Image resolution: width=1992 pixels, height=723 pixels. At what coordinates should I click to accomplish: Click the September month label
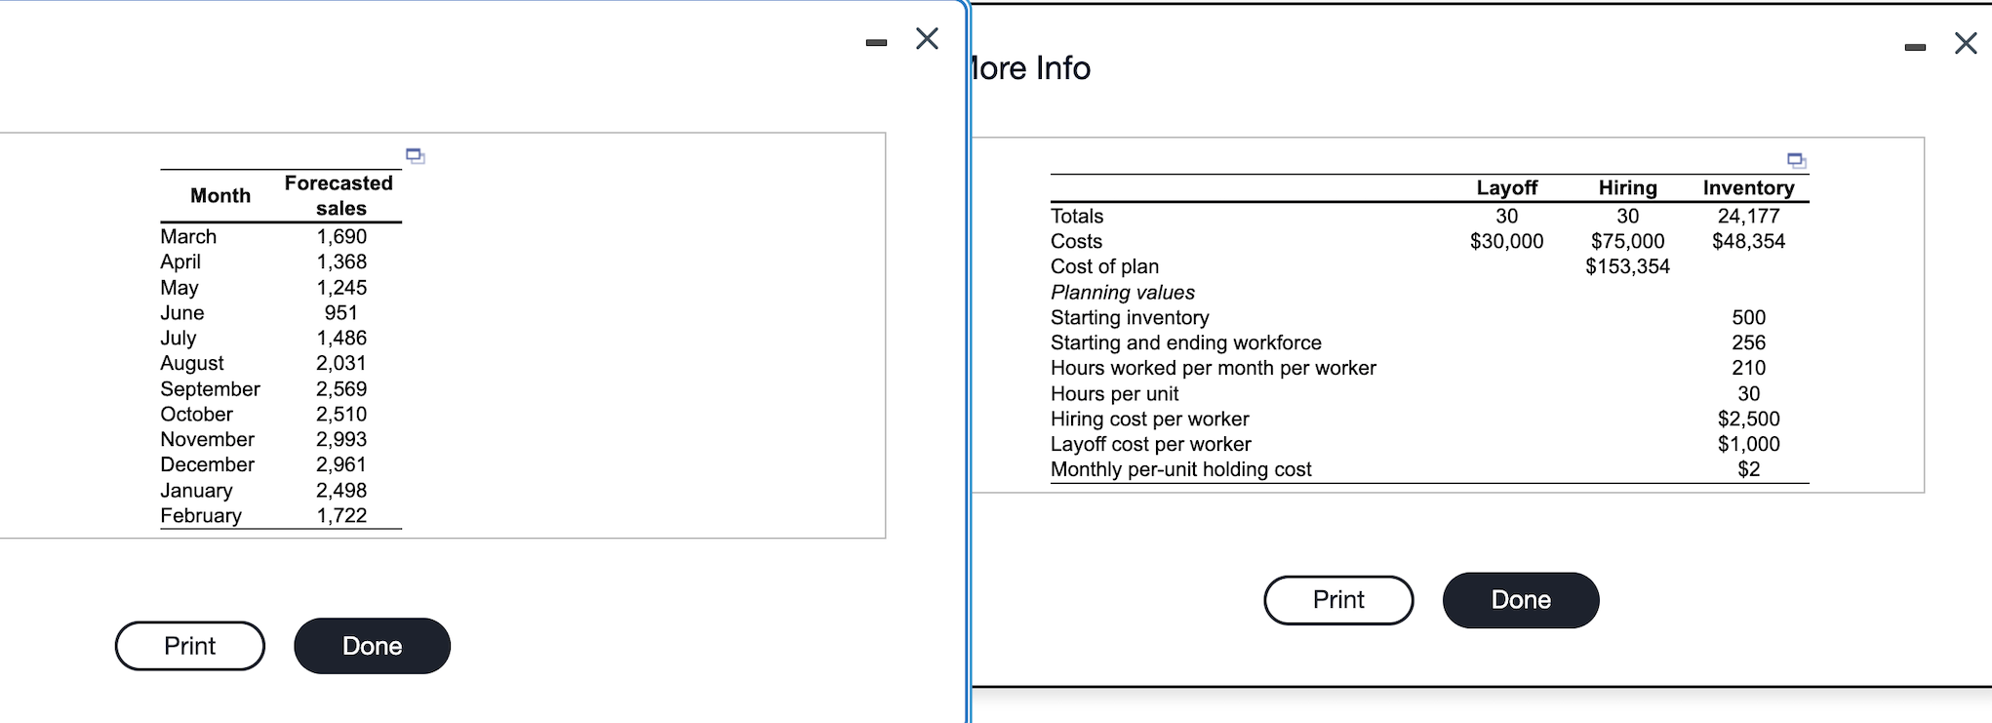coord(211,388)
